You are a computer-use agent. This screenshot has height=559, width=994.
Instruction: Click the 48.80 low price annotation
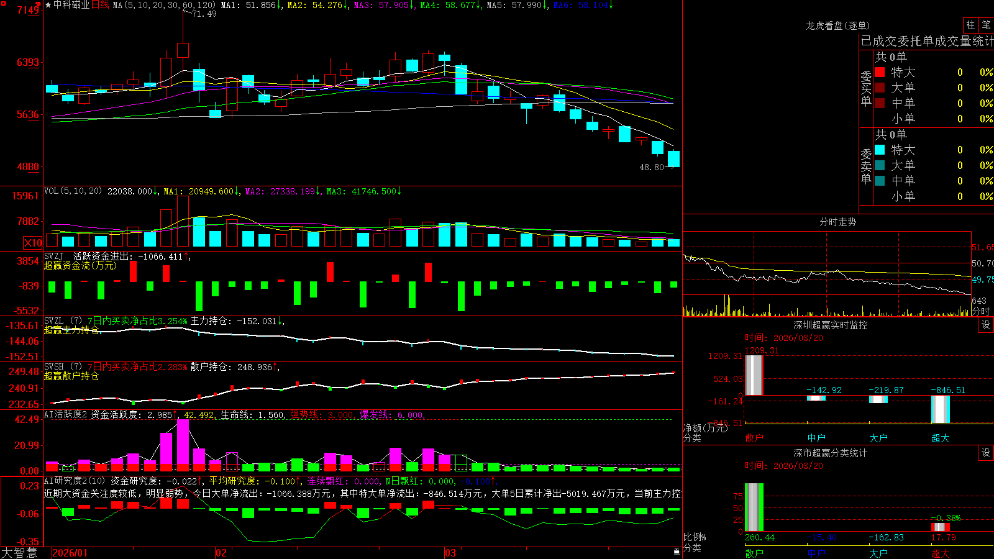tap(652, 167)
